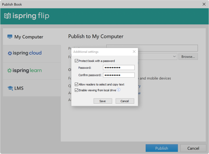Click the iSpring Cloud snowflake logo icon
This screenshot has width=209, height=154.
pyautogui.click(x=10, y=53)
